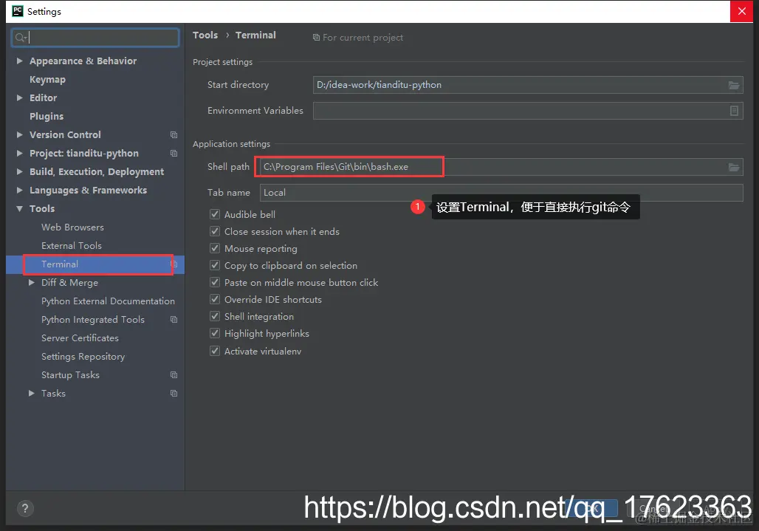Disable Copy to clipboard on selection
This screenshot has height=531, width=759.
coord(215,265)
